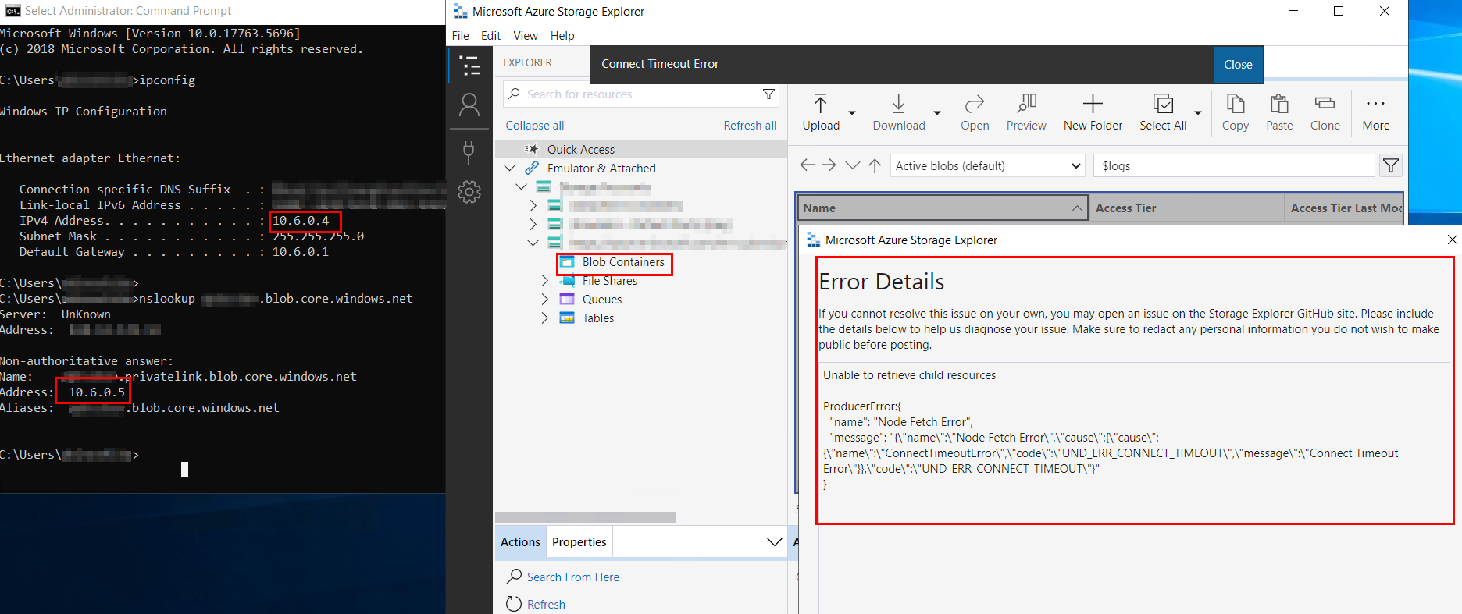Click the filter icon next to $logs path
This screenshot has width=1462, height=614.
click(x=1391, y=165)
